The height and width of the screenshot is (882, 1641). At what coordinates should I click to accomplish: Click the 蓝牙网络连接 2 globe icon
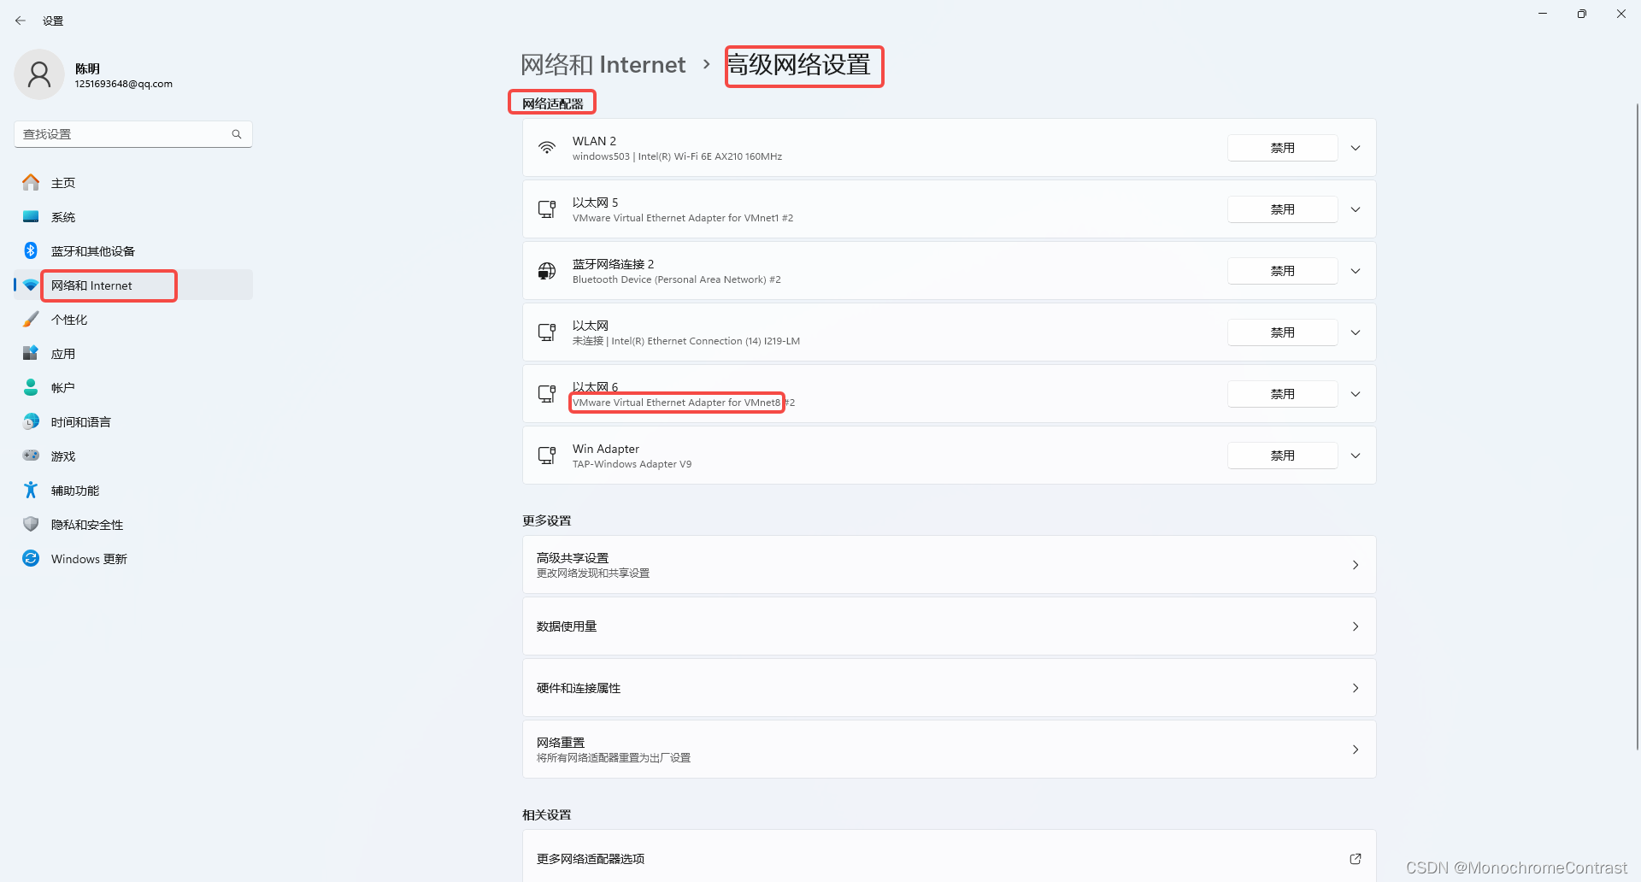pos(547,271)
